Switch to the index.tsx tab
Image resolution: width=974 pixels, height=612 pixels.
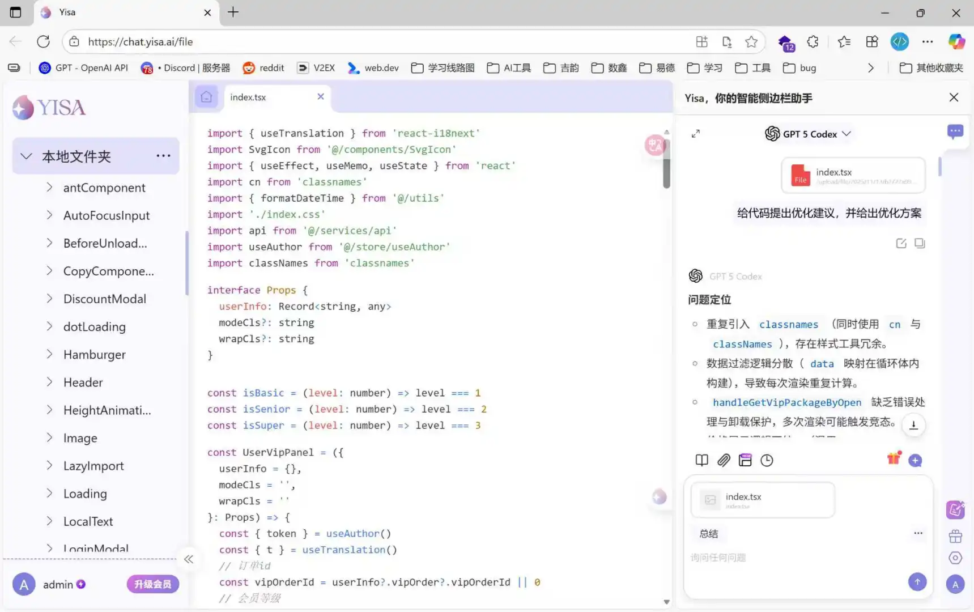[x=248, y=97]
